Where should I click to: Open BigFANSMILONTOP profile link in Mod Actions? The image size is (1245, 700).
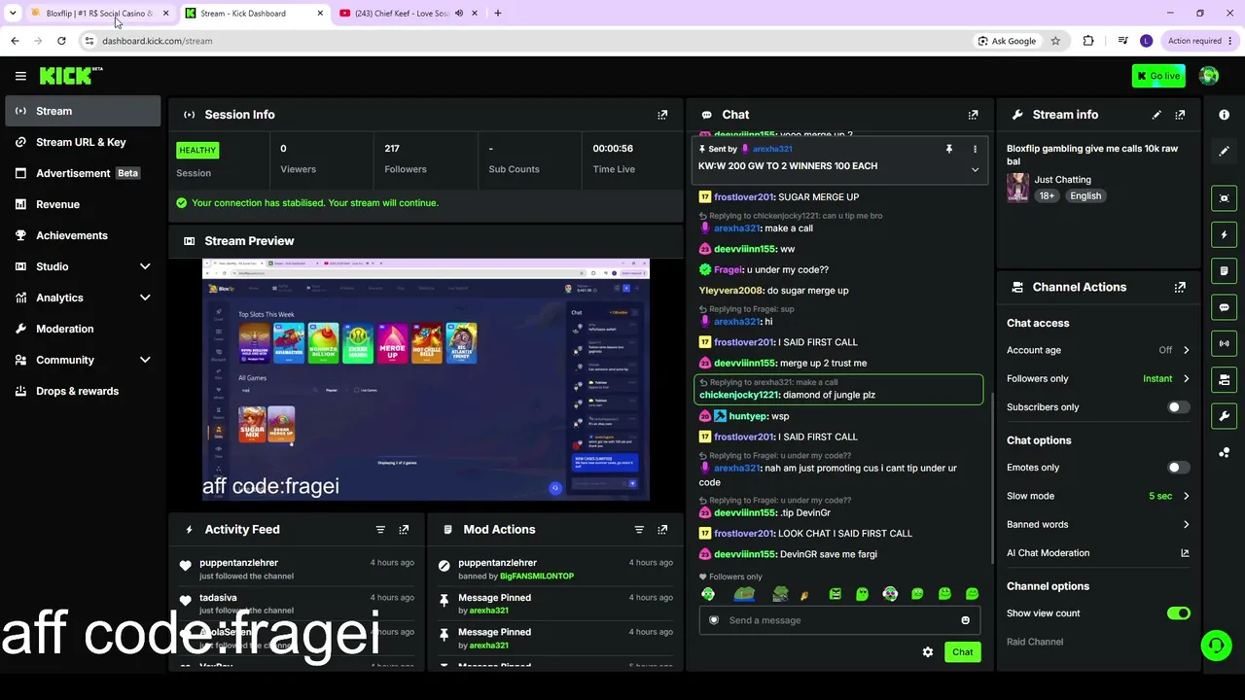(537, 577)
